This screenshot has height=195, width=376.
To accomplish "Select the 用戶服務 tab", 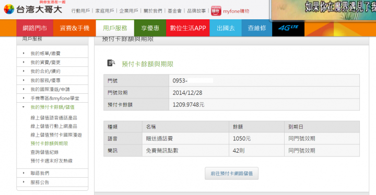I will pos(115,28).
